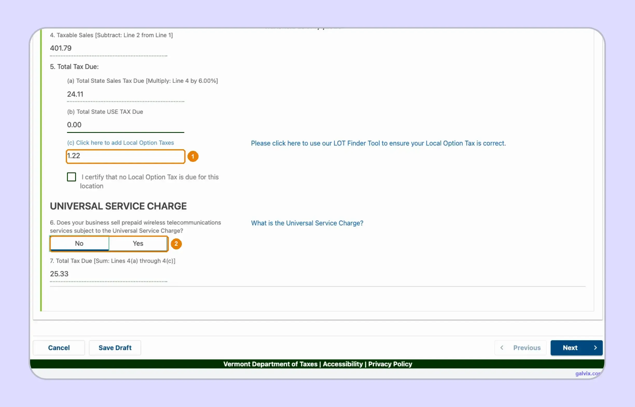Go to the Previous step
This screenshot has width=635, height=407.
click(x=520, y=348)
